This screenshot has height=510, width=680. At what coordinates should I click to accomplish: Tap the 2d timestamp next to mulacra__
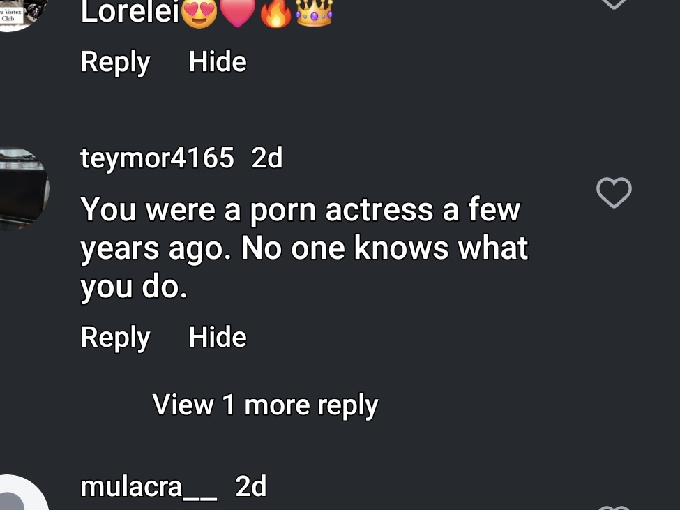[250, 486]
